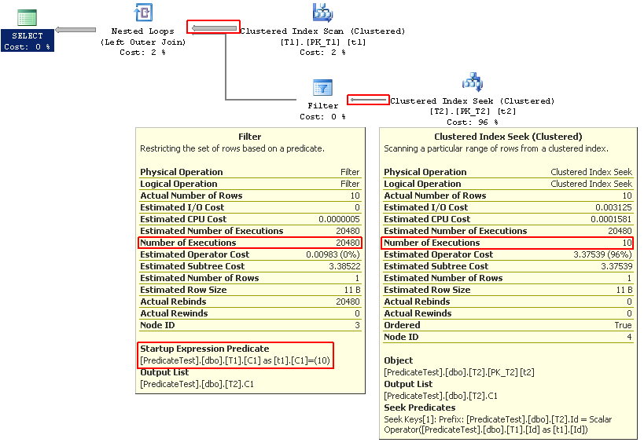Viewport: 644px width, 446px height.
Task: Click the Seek Predicates heading in tooltip
Action: pyautogui.click(x=419, y=408)
